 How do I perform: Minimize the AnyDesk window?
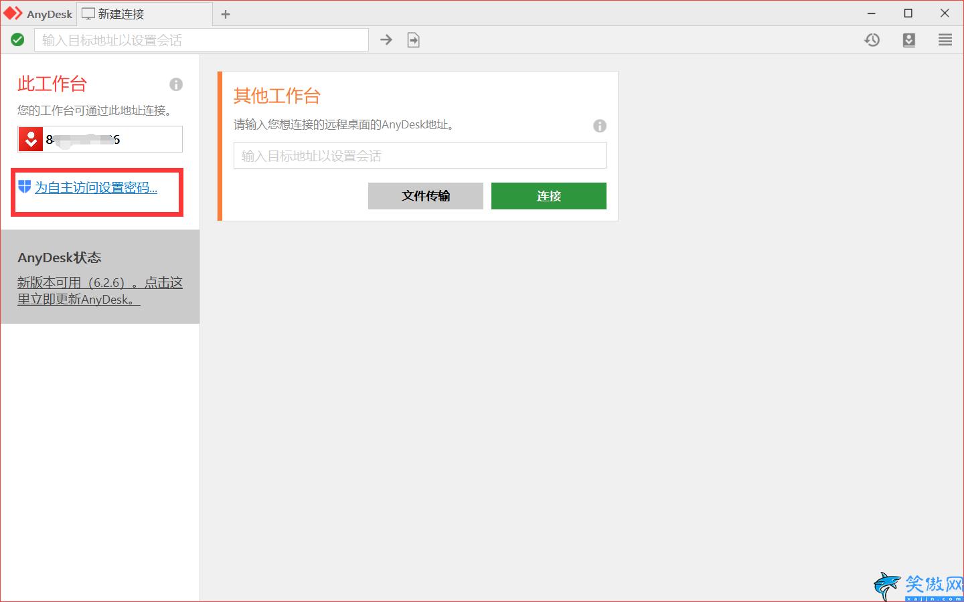point(872,13)
